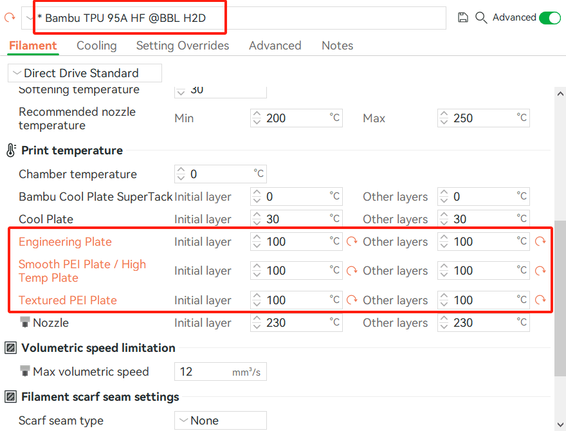Click the scrollbar down arrow
The height and width of the screenshot is (431, 566).
point(560,425)
